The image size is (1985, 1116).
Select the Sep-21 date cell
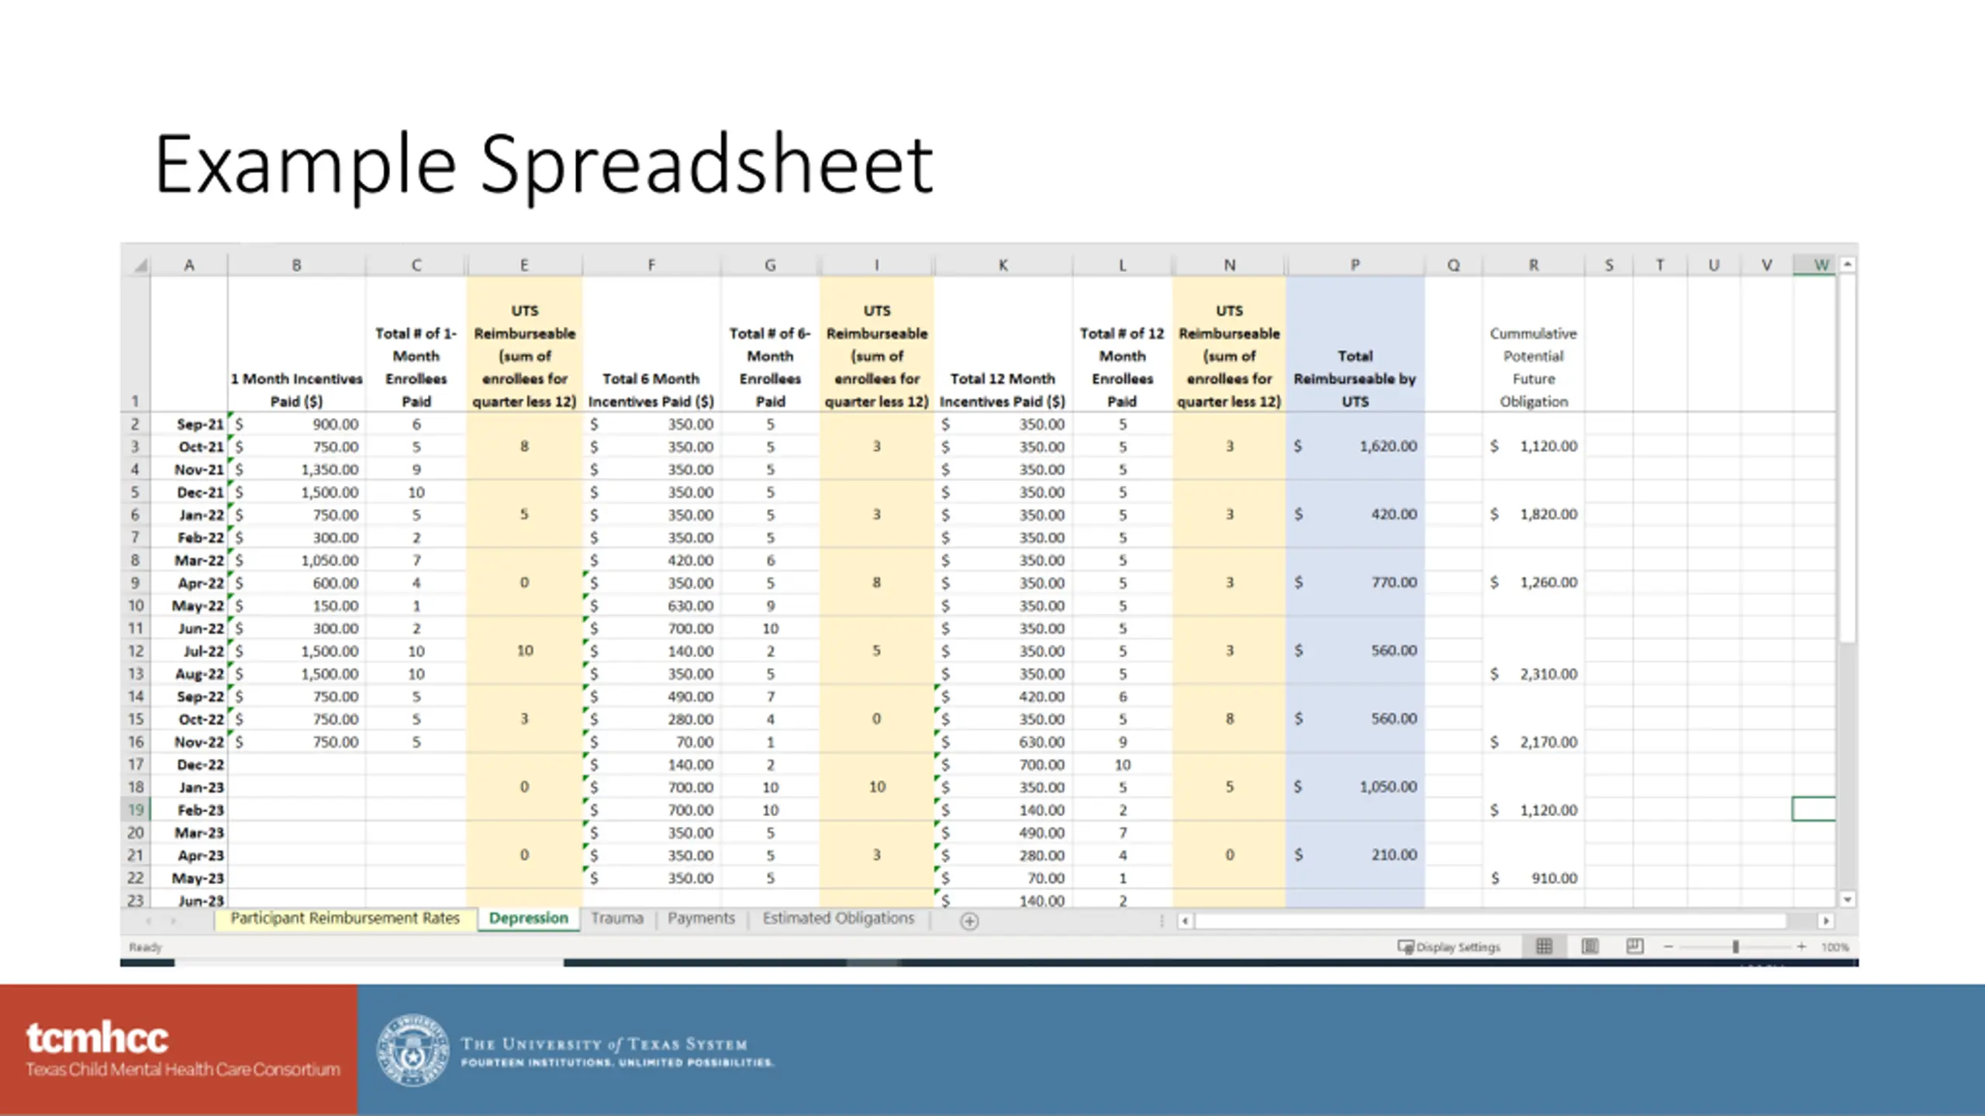click(x=188, y=424)
